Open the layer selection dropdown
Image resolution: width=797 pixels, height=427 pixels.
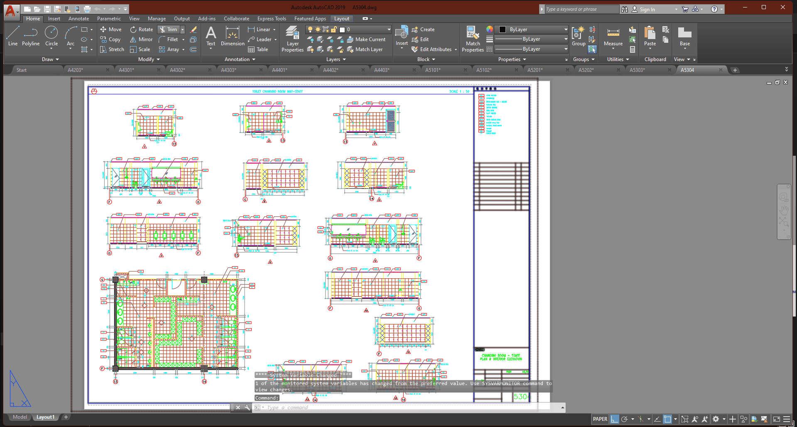click(x=389, y=29)
